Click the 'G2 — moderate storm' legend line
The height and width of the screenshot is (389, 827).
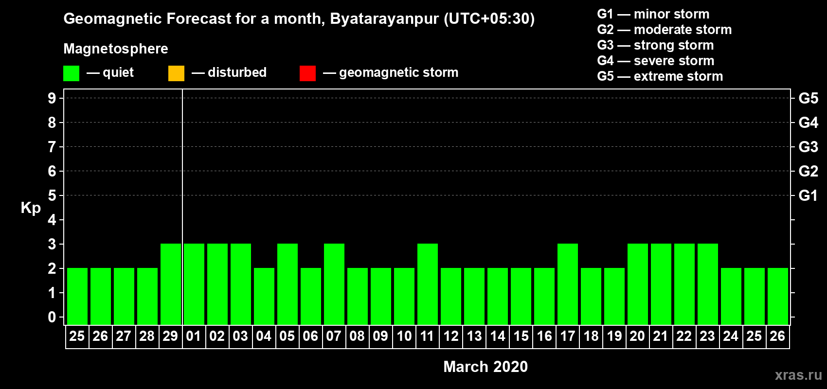pyautogui.click(x=665, y=30)
